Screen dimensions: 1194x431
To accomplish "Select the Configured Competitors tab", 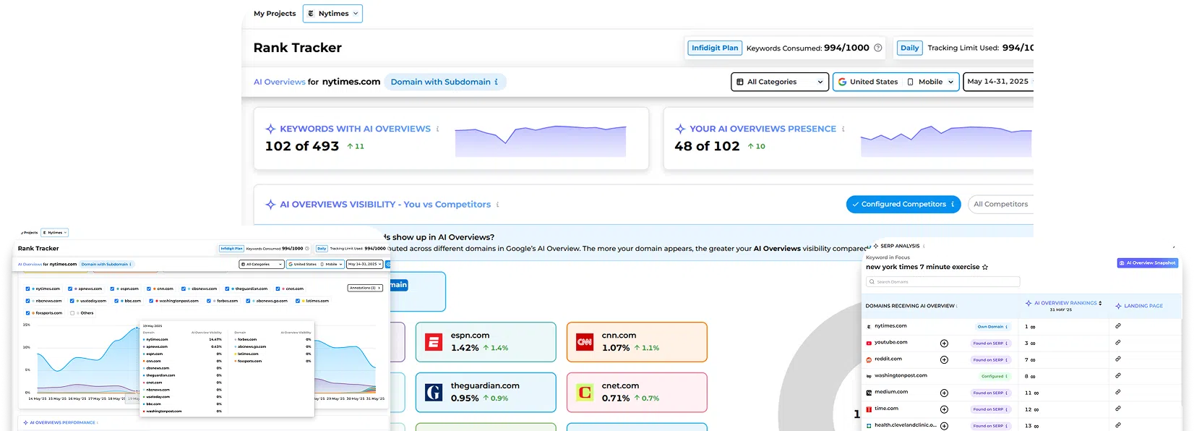I will click(x=903, y=205).
